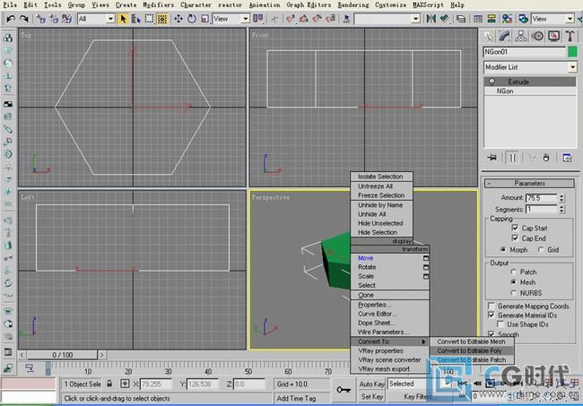Open the Rendering menu

(353, 4)
